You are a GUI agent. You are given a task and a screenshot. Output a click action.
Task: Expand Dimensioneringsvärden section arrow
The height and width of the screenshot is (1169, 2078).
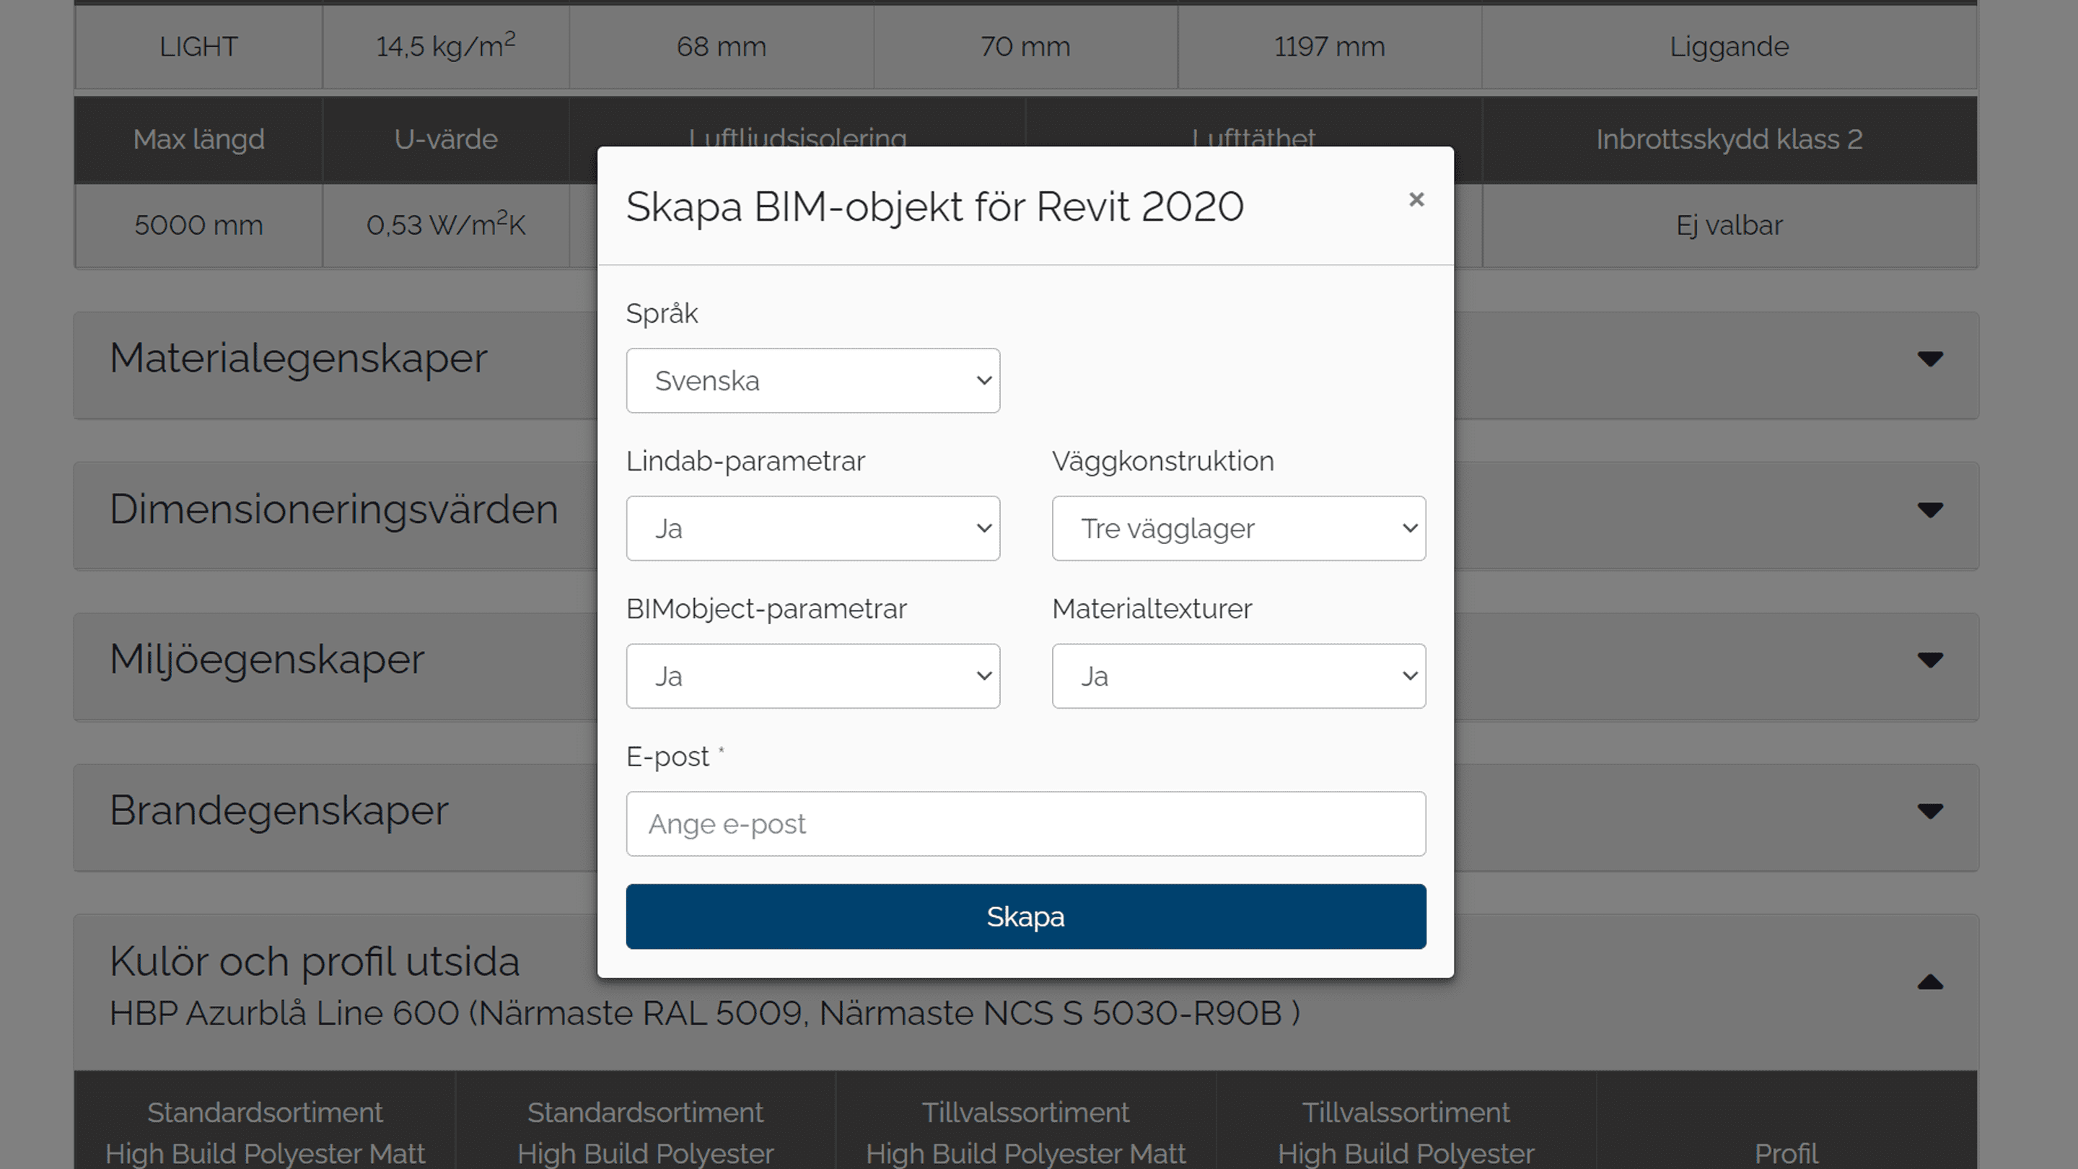tap(1929, 510)
